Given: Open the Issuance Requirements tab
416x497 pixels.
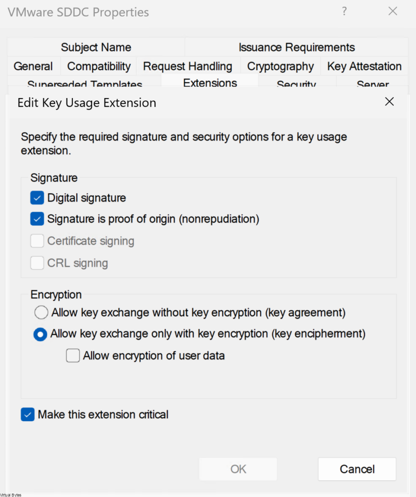Looking at the screenshot, I should (296, 47).
